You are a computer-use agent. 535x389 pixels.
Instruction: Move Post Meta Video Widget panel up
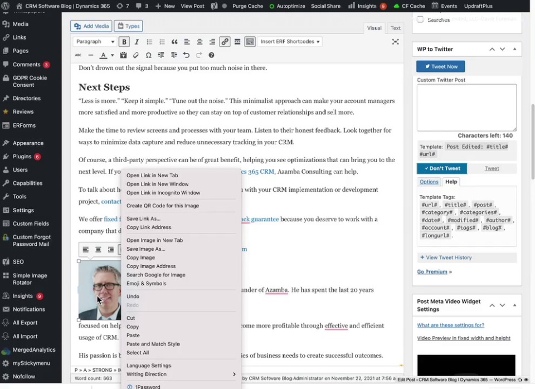(492, 305)
